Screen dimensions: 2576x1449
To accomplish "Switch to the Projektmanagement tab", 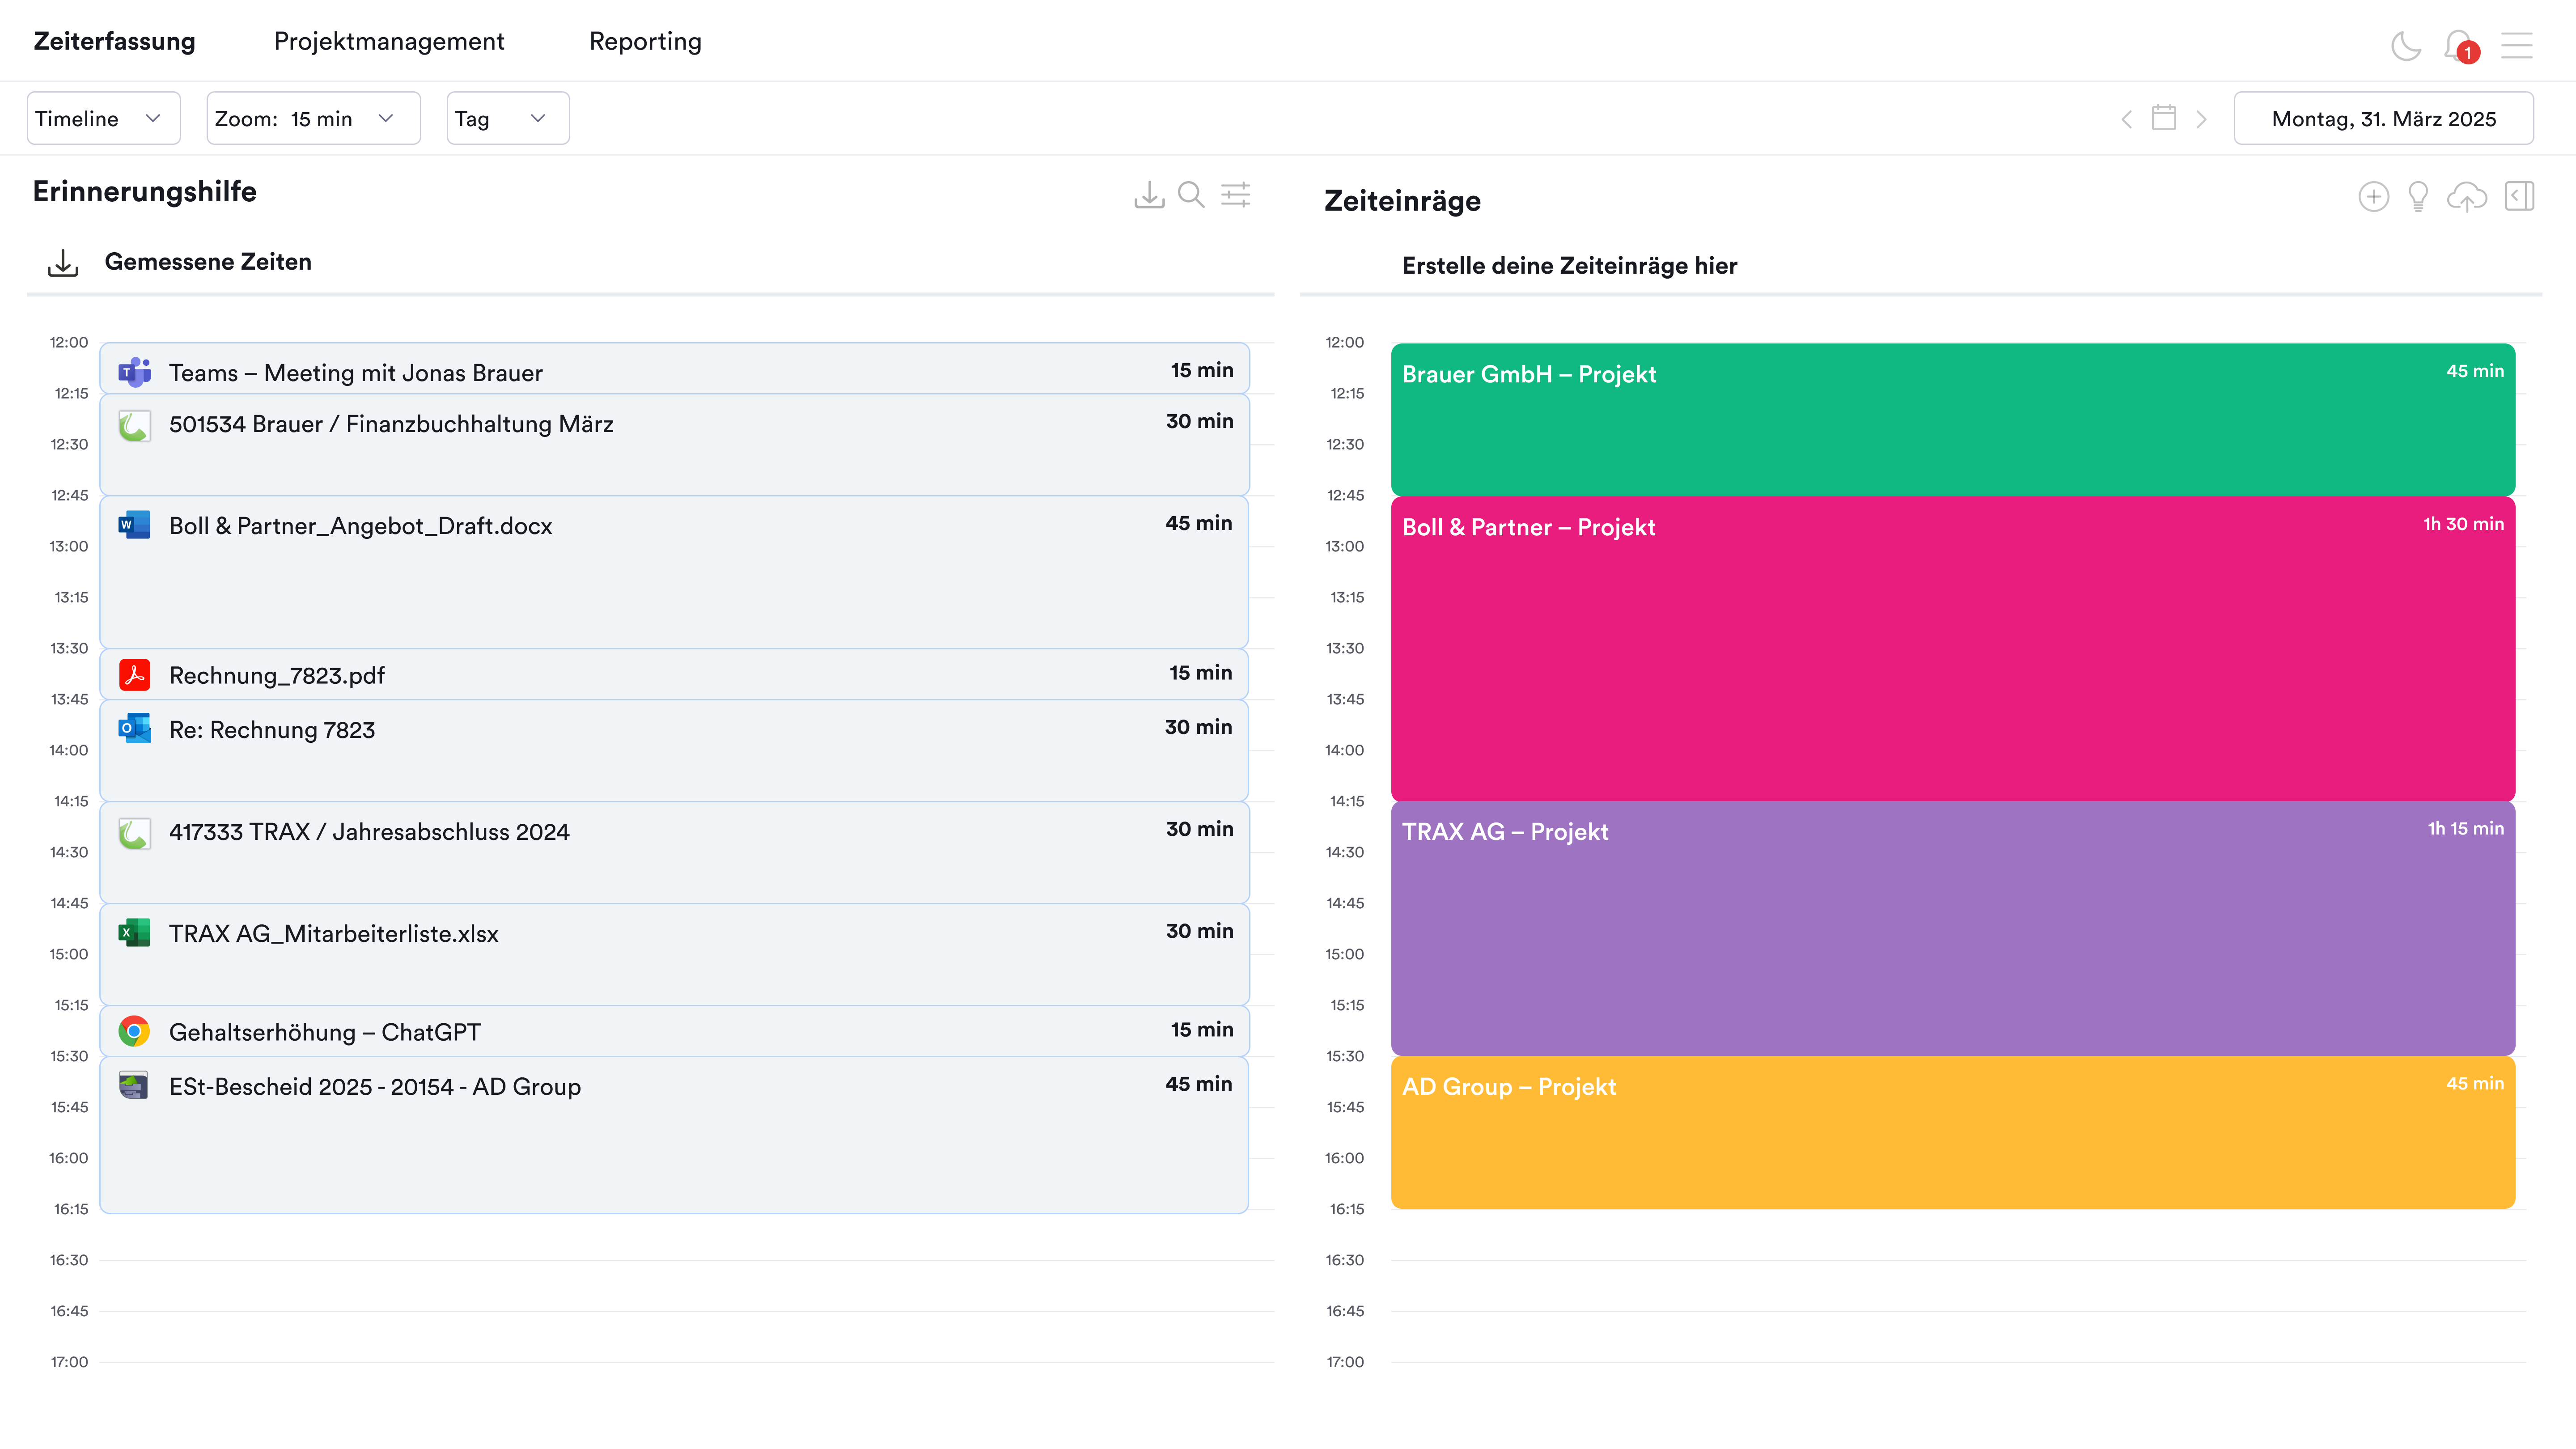I will coord(389,41).
